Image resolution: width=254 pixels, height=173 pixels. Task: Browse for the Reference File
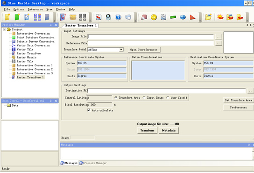tap(219, 43)
